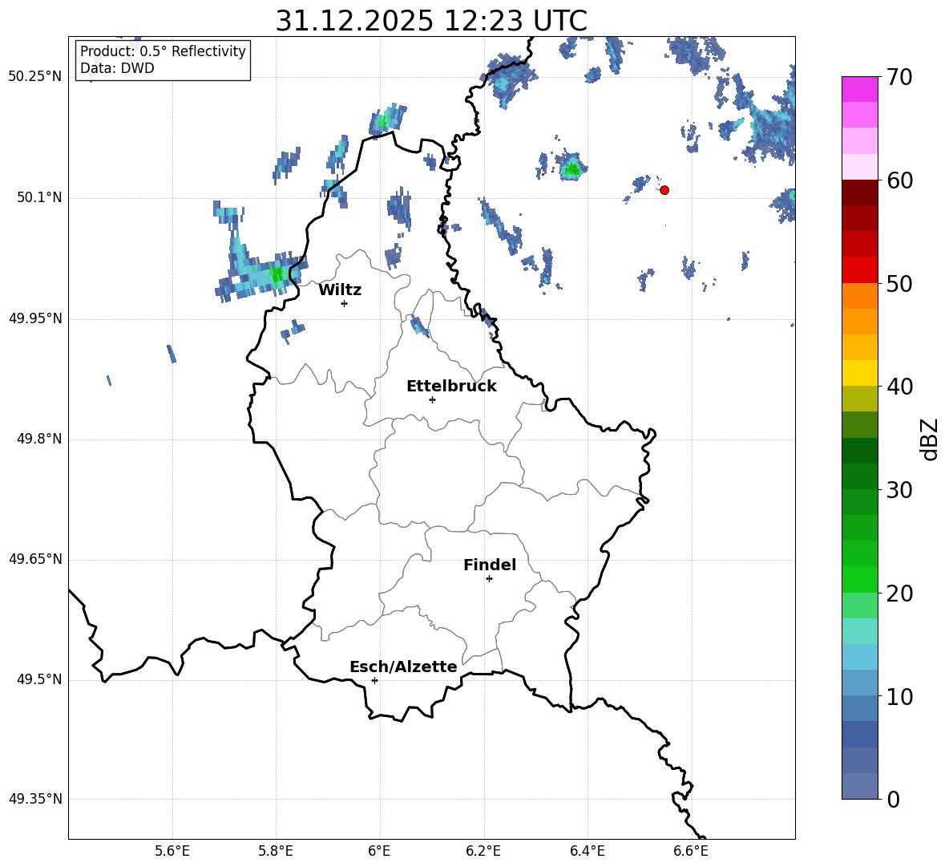The width and height of the screenshot is (949, 867).
Task: Click the map title showing 12:23 UTC
Action: [431, 21]
